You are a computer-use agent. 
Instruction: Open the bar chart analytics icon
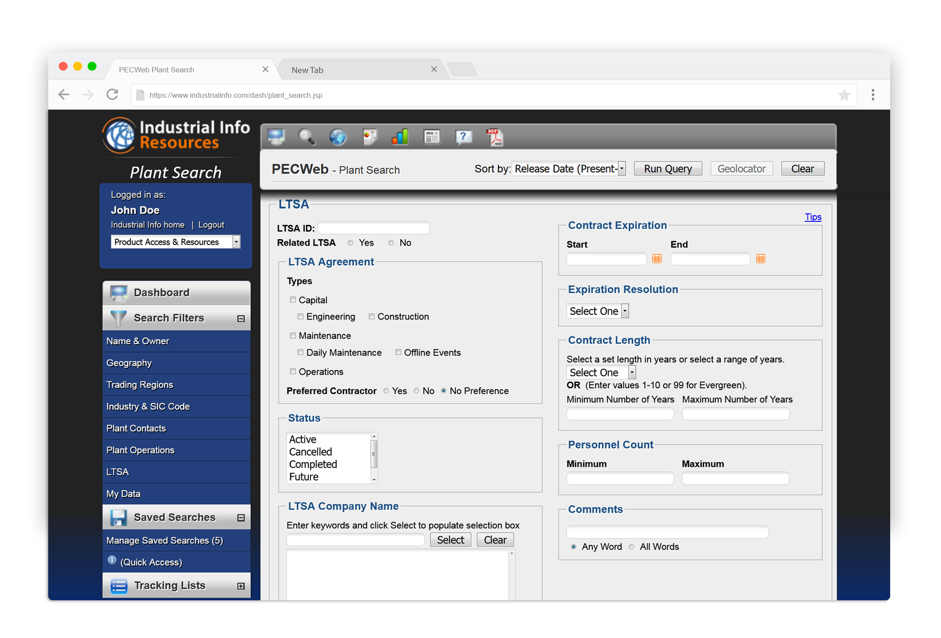pyautogui.click(x=400, y=137)
